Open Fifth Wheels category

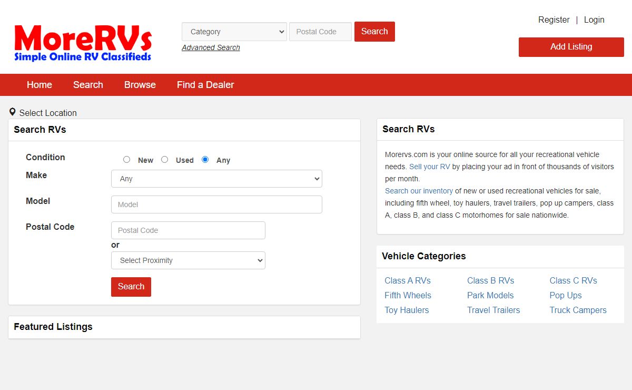(408, 295)
